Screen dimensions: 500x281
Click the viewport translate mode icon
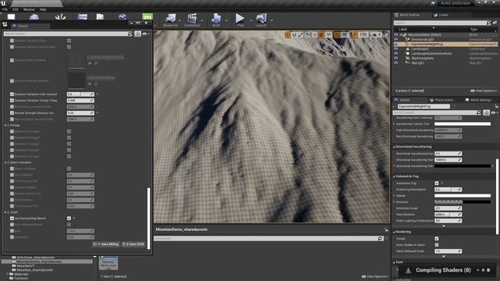[287, 34]
